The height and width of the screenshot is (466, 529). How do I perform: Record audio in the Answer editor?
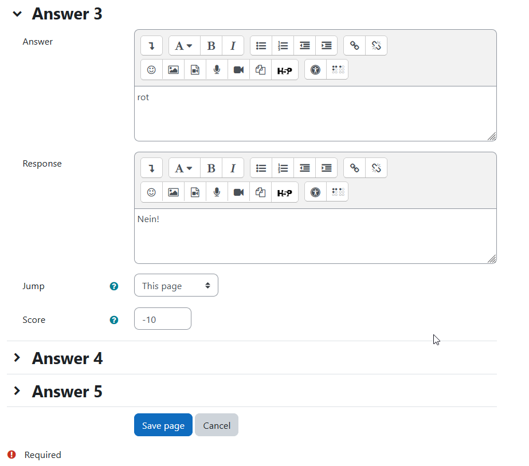[x=217, y=70]
